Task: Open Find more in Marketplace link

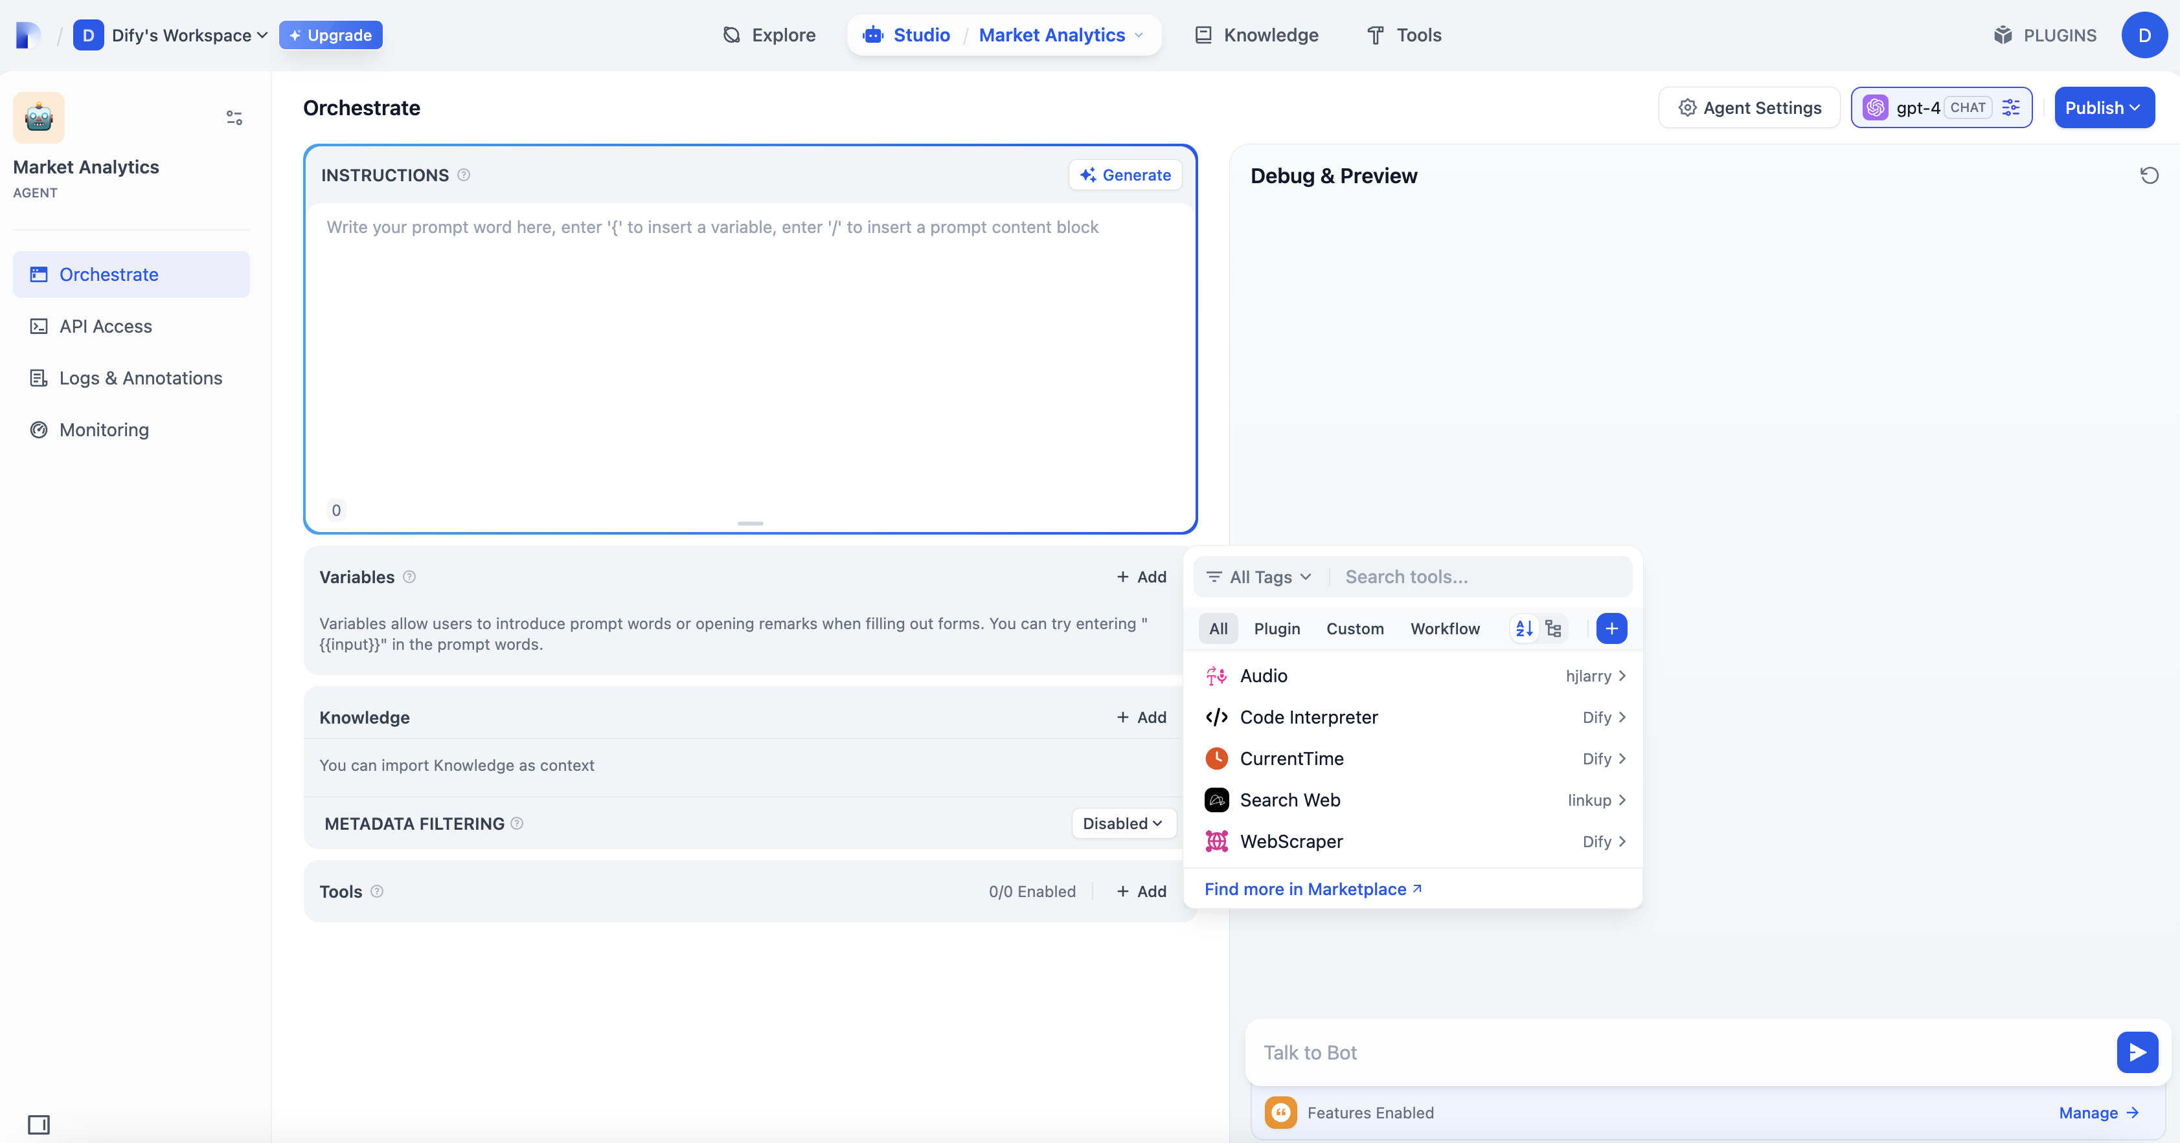Action: pos(1313,889)
